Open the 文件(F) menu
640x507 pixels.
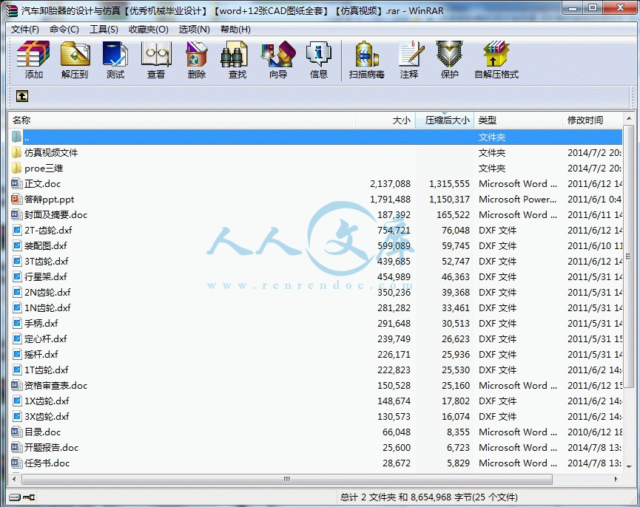pos(25,30)
